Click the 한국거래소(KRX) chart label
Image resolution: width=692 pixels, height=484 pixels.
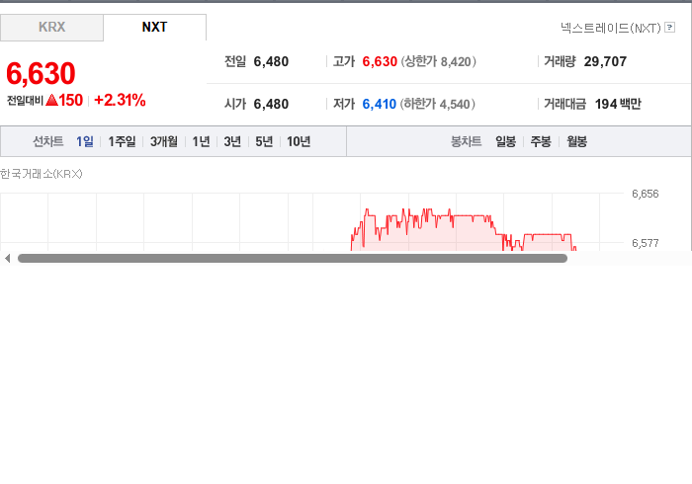(42, 174)
